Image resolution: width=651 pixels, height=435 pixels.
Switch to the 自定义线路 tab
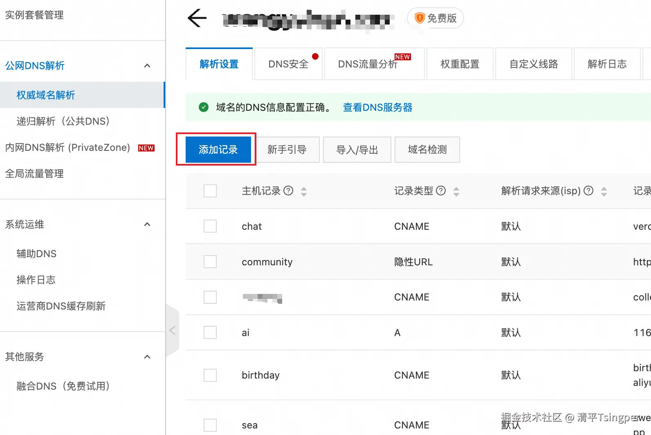coord(534,64)
